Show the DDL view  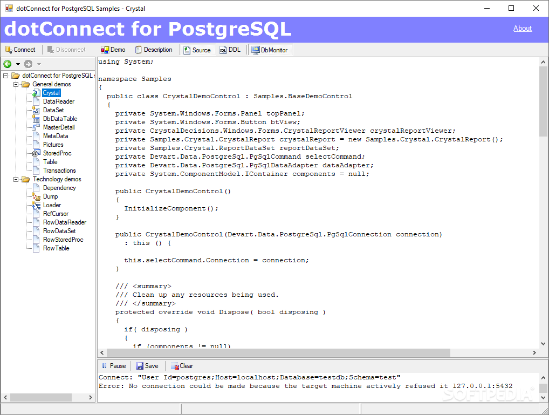click(230, 50)
